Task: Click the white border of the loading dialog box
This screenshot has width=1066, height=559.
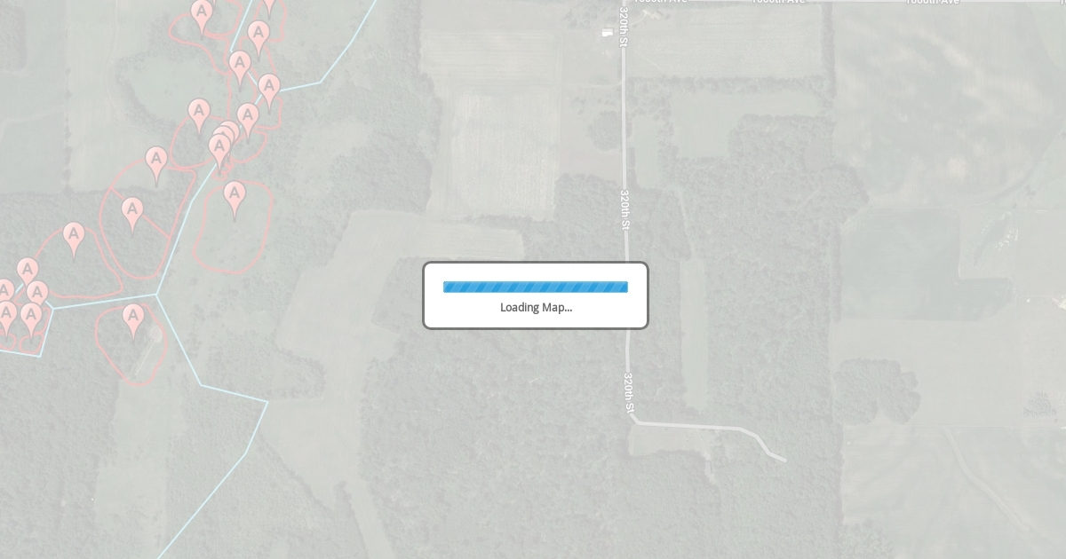Action: point(536,264)
